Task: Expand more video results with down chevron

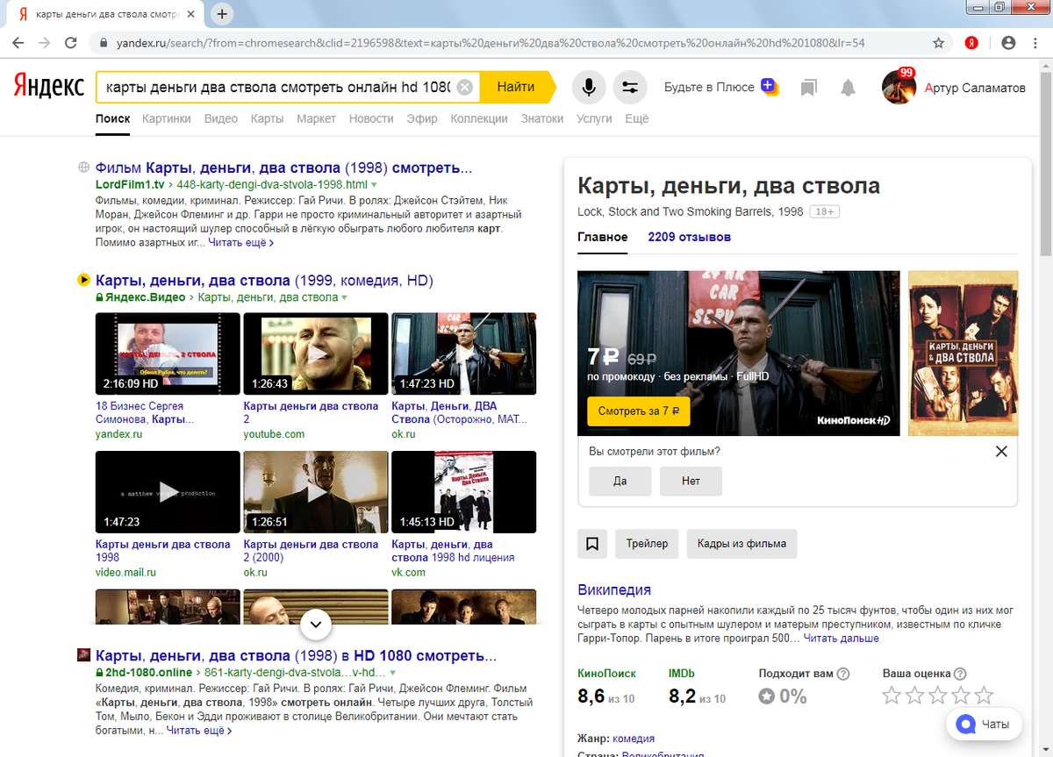Action: (x=316, y=625)
